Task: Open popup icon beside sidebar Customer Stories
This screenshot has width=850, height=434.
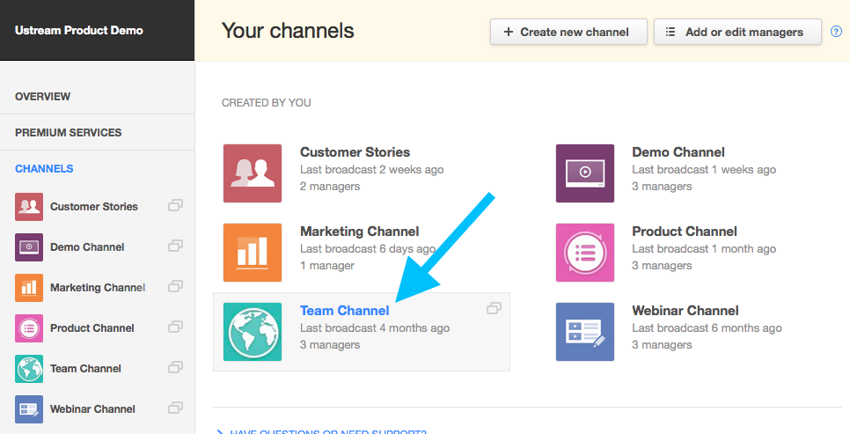Action: click(x=175, y=205)
